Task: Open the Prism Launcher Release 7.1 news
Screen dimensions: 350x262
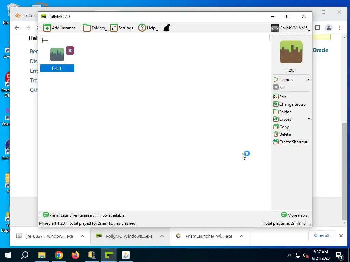Action: pos(84,215)
